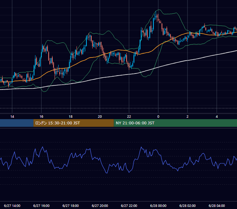Viewport: 237px width, 209px height.
Task: Select the NY 21:00-06:00 JST session band
Action: [x=175, y=123]
